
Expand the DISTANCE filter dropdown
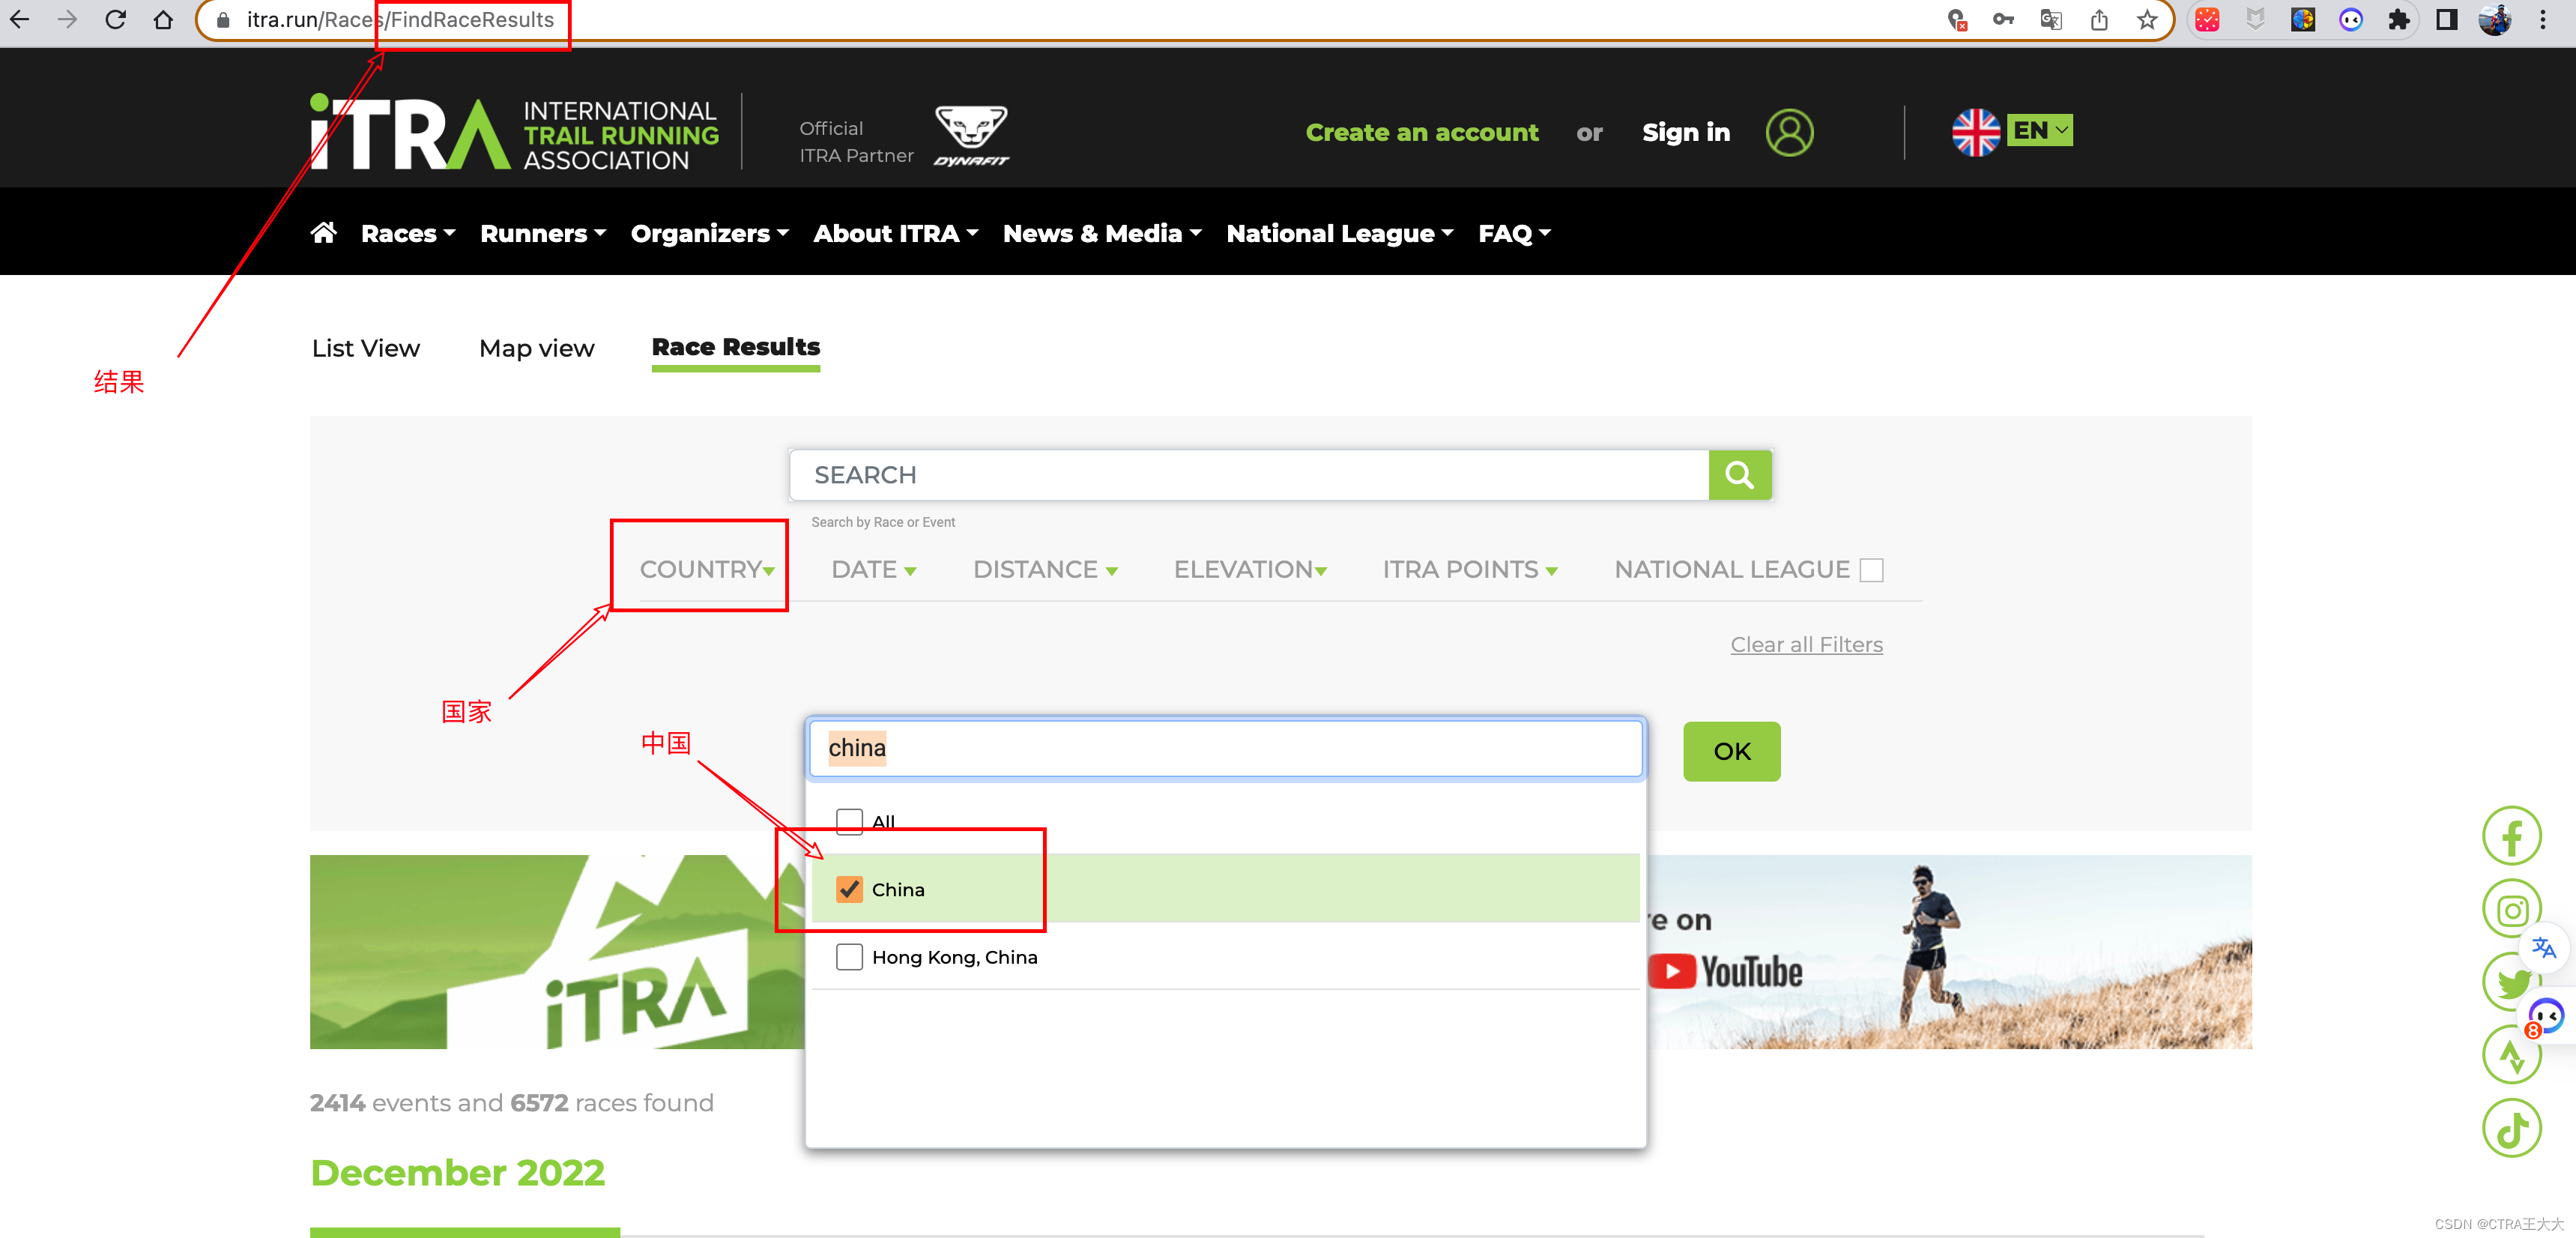click(1045, 569)
